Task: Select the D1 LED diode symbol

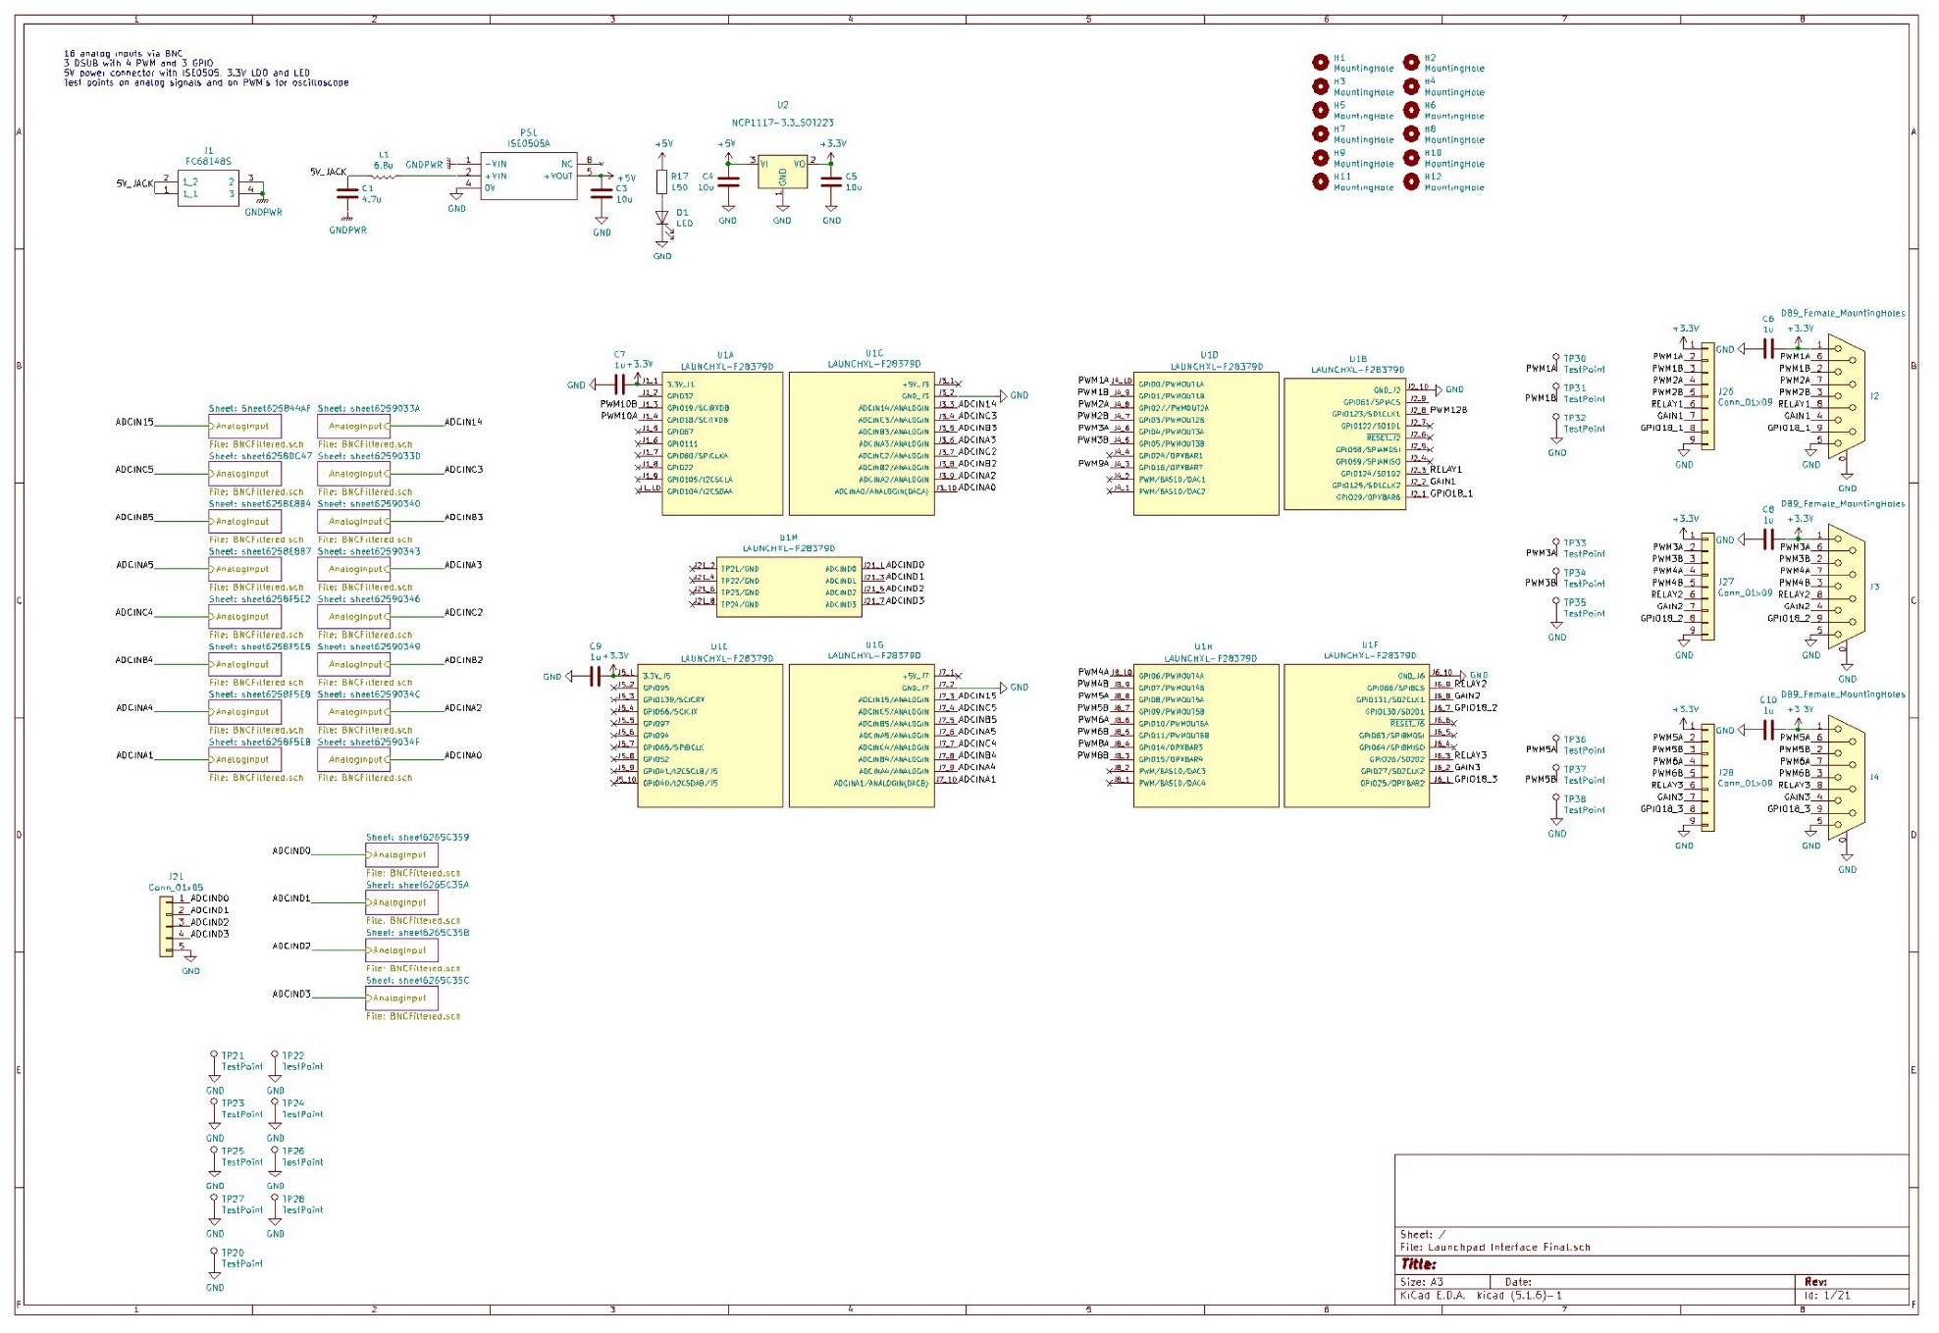Action: tap(662, 218)
